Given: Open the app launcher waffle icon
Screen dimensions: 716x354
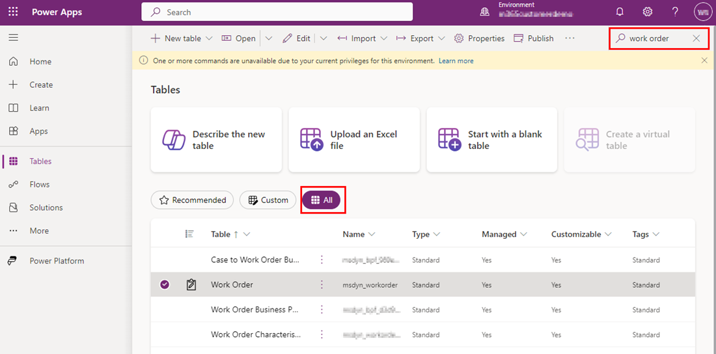Looking at the screenshot, I should coord(13,12).
